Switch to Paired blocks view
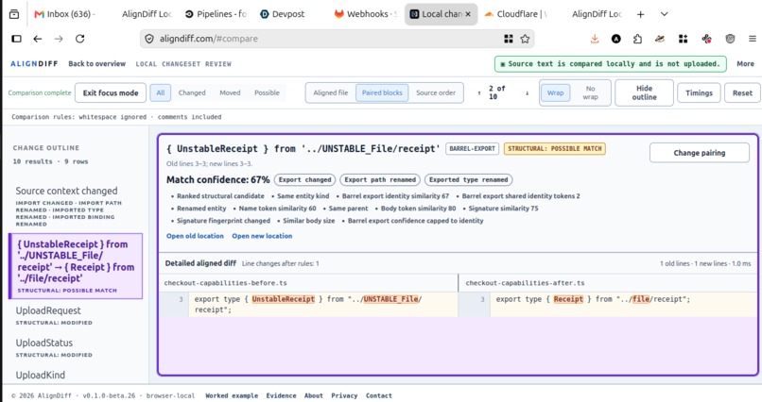The image size is (762, 402). click(382, 92)
